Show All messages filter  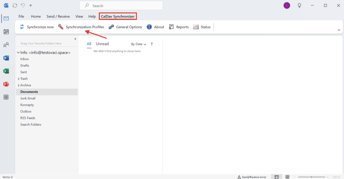tap(89, 44)
